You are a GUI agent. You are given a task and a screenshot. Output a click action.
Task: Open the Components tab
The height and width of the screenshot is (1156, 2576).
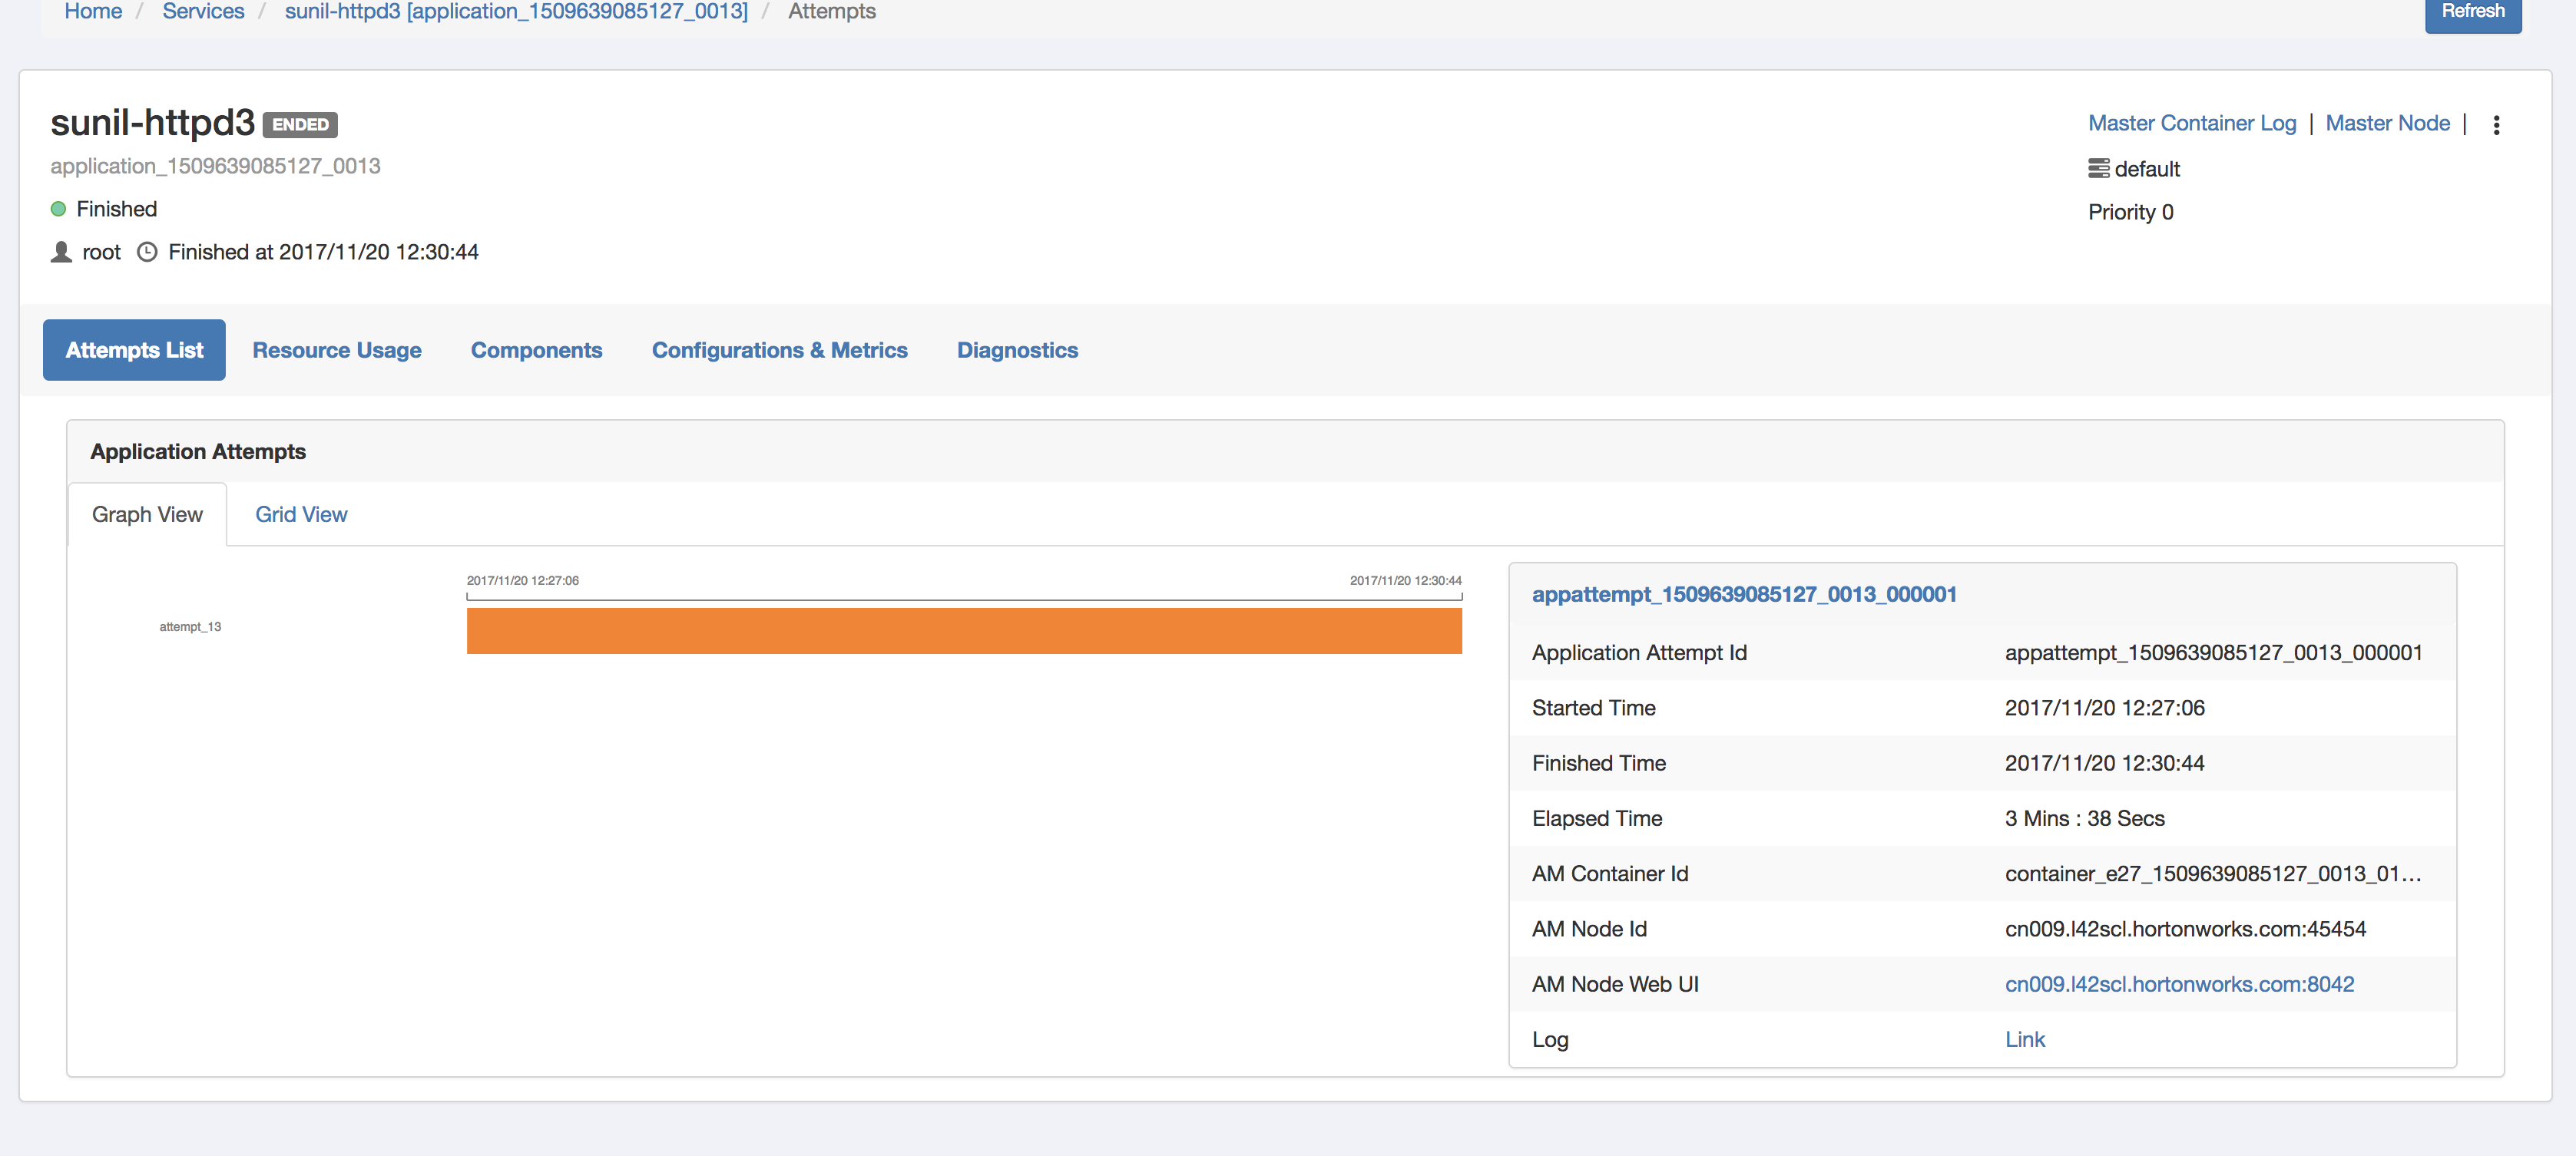click(536, 350)
